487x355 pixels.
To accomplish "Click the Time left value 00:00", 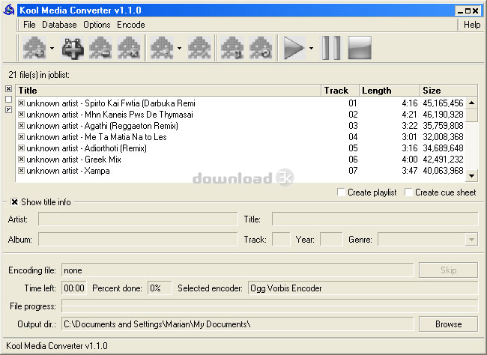I will click(74, 288).
